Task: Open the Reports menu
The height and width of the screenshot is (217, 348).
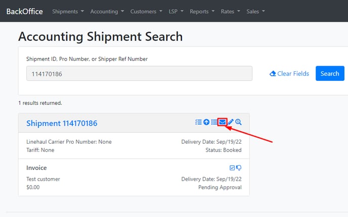Action: [x=202, y=11]
